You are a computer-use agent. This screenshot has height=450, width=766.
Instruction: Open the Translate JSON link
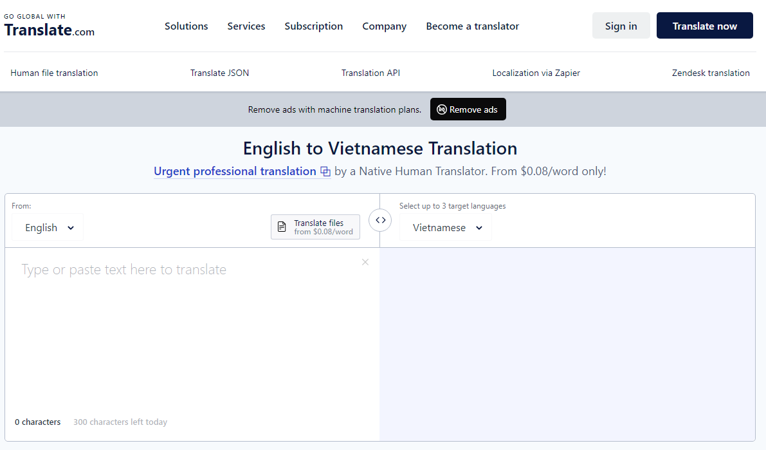click(x=219, y=73)
